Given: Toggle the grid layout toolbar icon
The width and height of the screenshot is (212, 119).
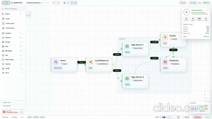Looking at the screenshot, I should coord(64,3).
